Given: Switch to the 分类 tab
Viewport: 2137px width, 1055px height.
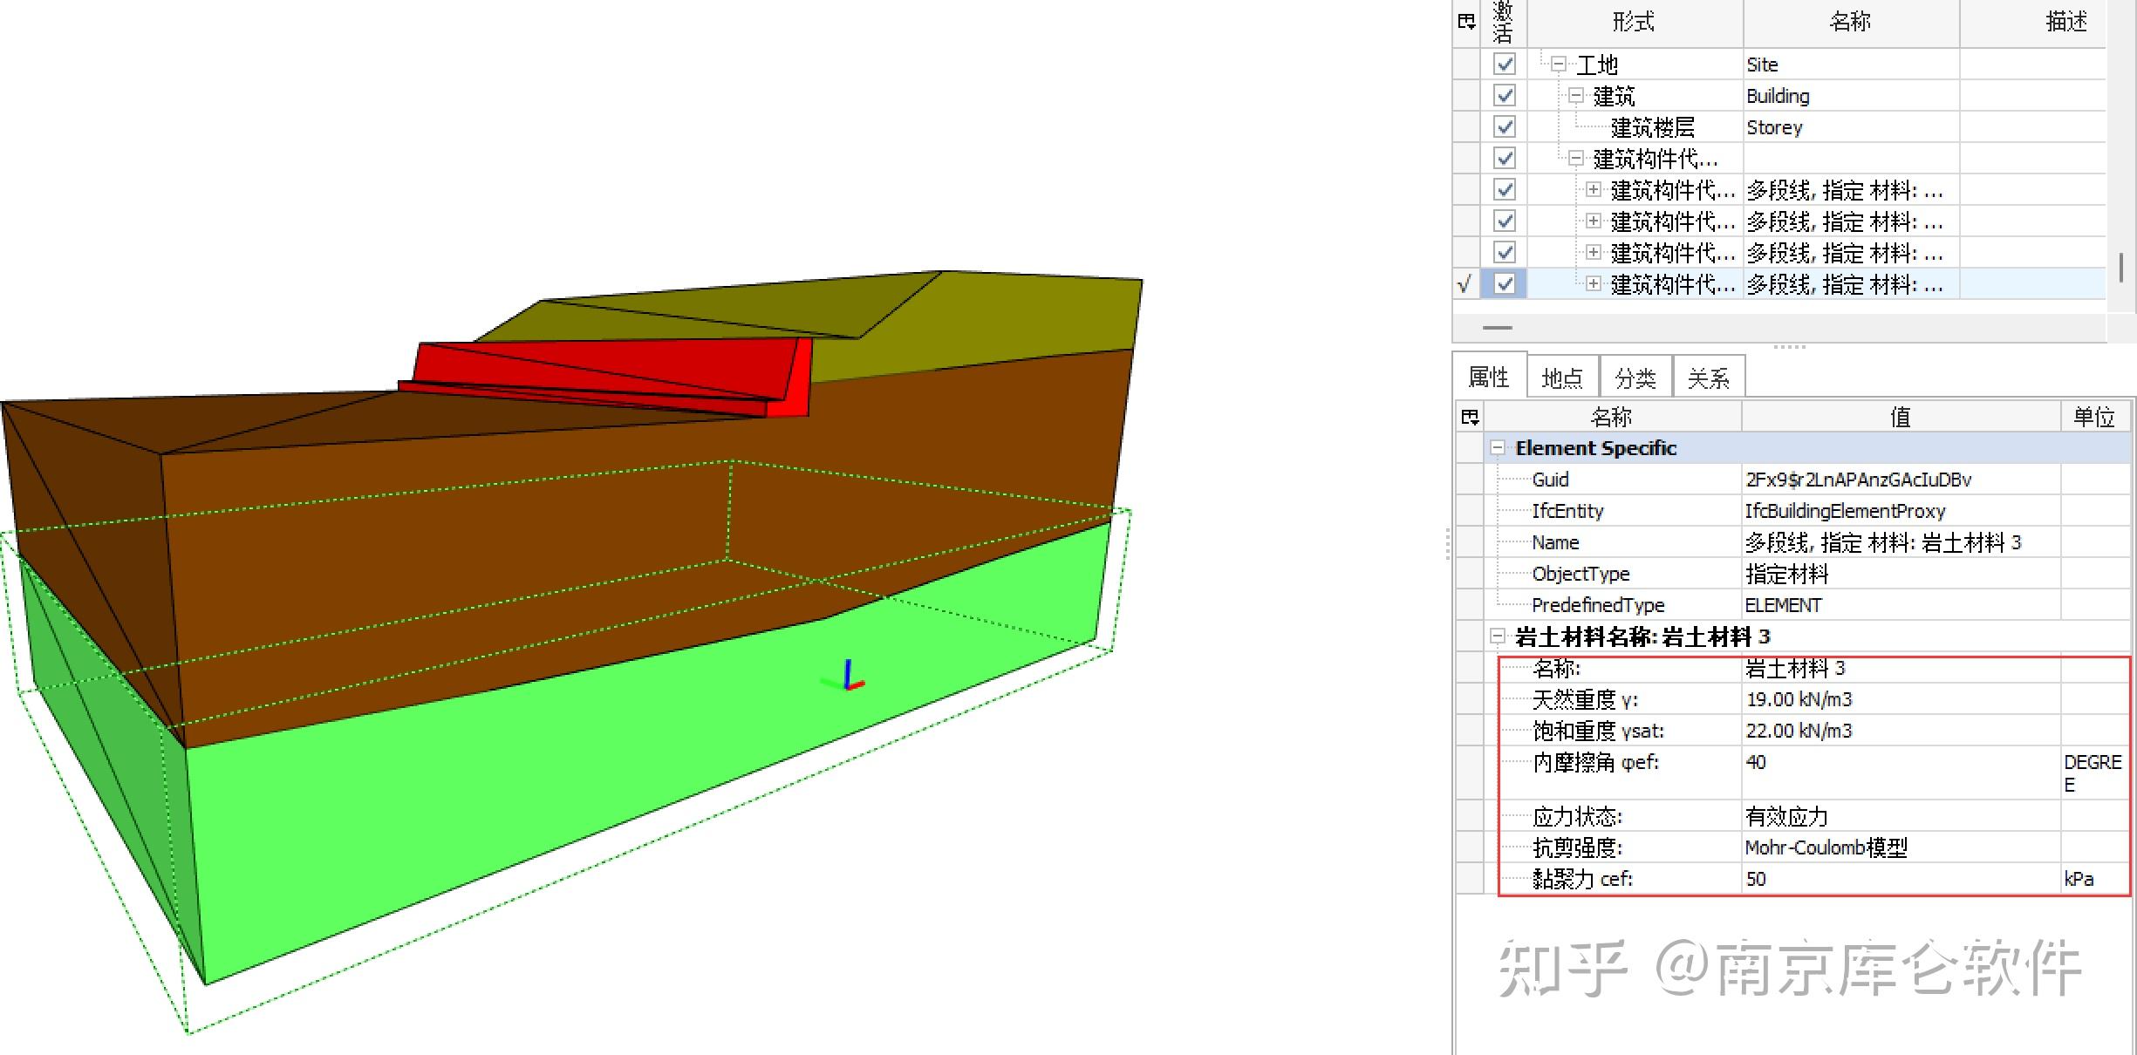Looking at the screenshot, I should click(1635, 378).
